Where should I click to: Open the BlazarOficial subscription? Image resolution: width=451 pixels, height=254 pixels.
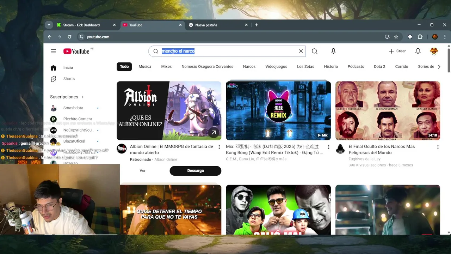[73, 141]
